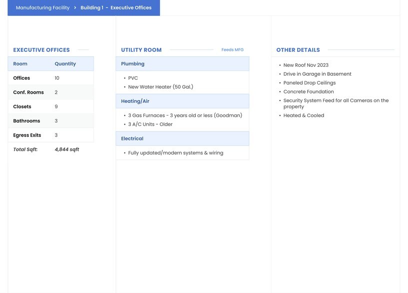
Task: Click the Quantity column header
Action: point(65,64)
